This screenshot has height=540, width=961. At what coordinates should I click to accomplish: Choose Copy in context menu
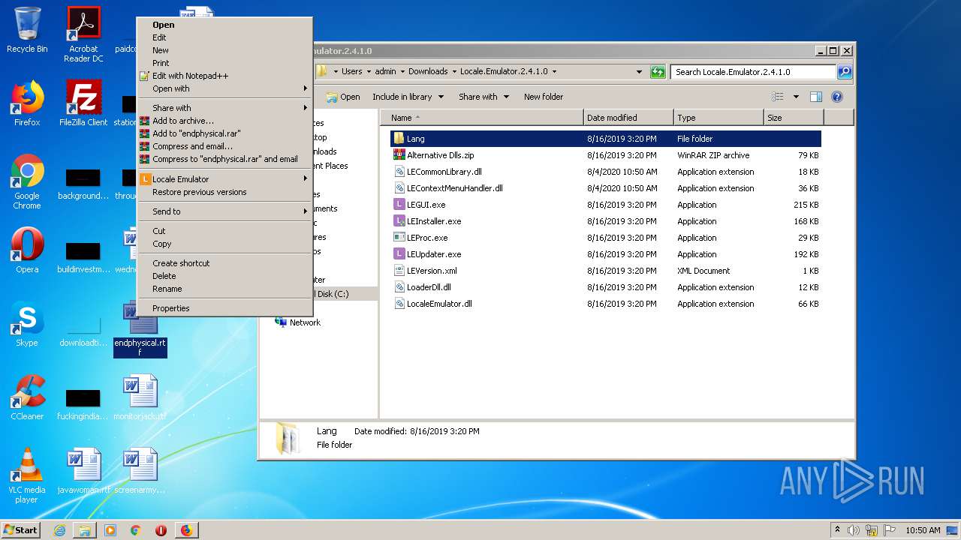click(x=224, y=244)
